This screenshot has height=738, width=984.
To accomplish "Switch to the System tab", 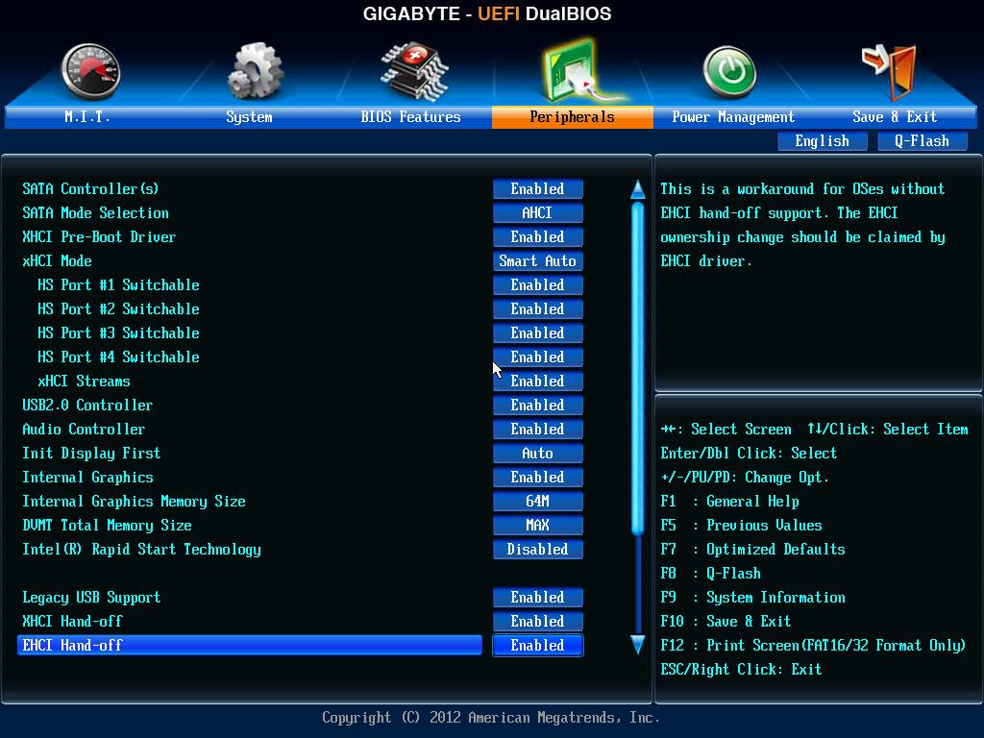I will click(x=249, y=116).
